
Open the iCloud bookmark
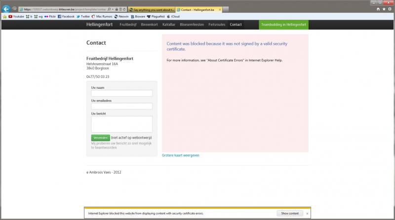pos(173,17)
